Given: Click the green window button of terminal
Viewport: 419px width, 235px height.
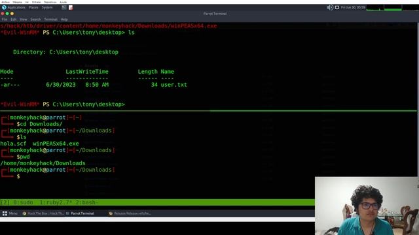Looking at the screenshot, I should pos(7,14).
